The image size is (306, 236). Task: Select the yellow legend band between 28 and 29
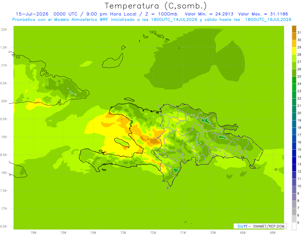click(294, 51)
